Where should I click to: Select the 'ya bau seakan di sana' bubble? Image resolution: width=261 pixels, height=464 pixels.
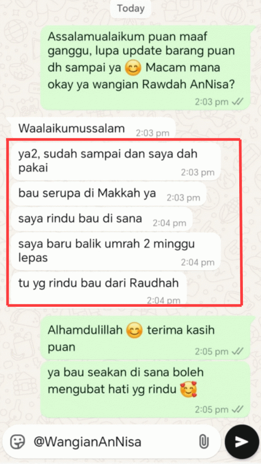click(145, 390)
